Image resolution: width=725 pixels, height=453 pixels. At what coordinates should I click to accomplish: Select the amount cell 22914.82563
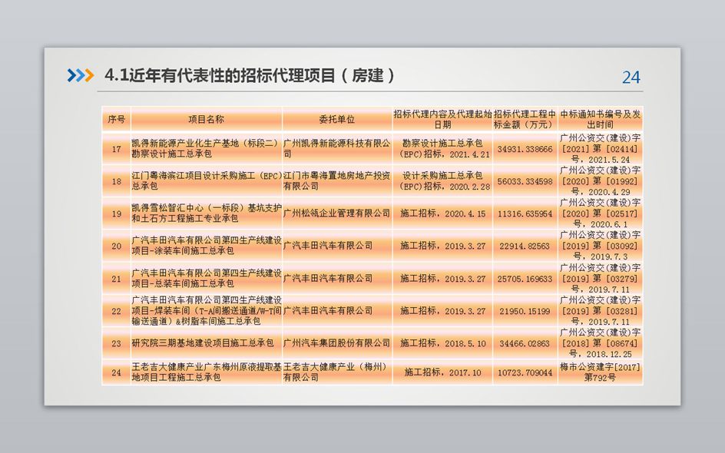[525, 246]
